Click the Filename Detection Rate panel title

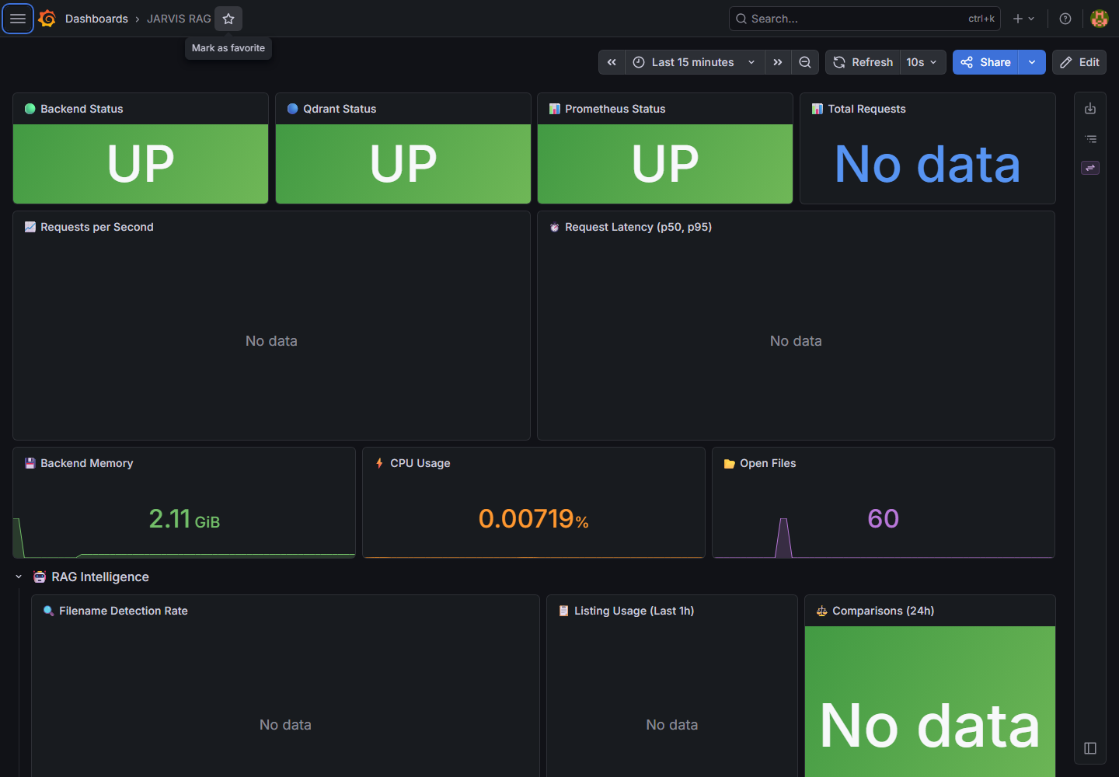tap(123, 611)
